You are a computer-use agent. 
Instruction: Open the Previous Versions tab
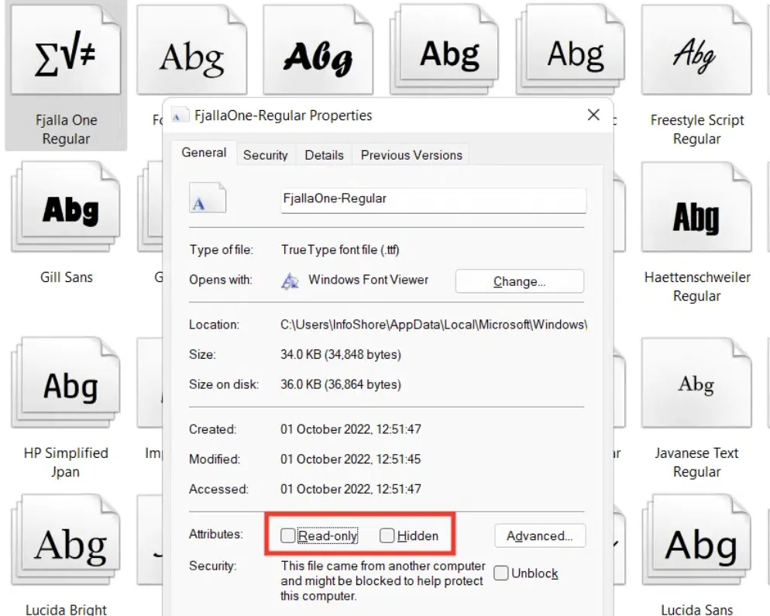pos(411,155)
